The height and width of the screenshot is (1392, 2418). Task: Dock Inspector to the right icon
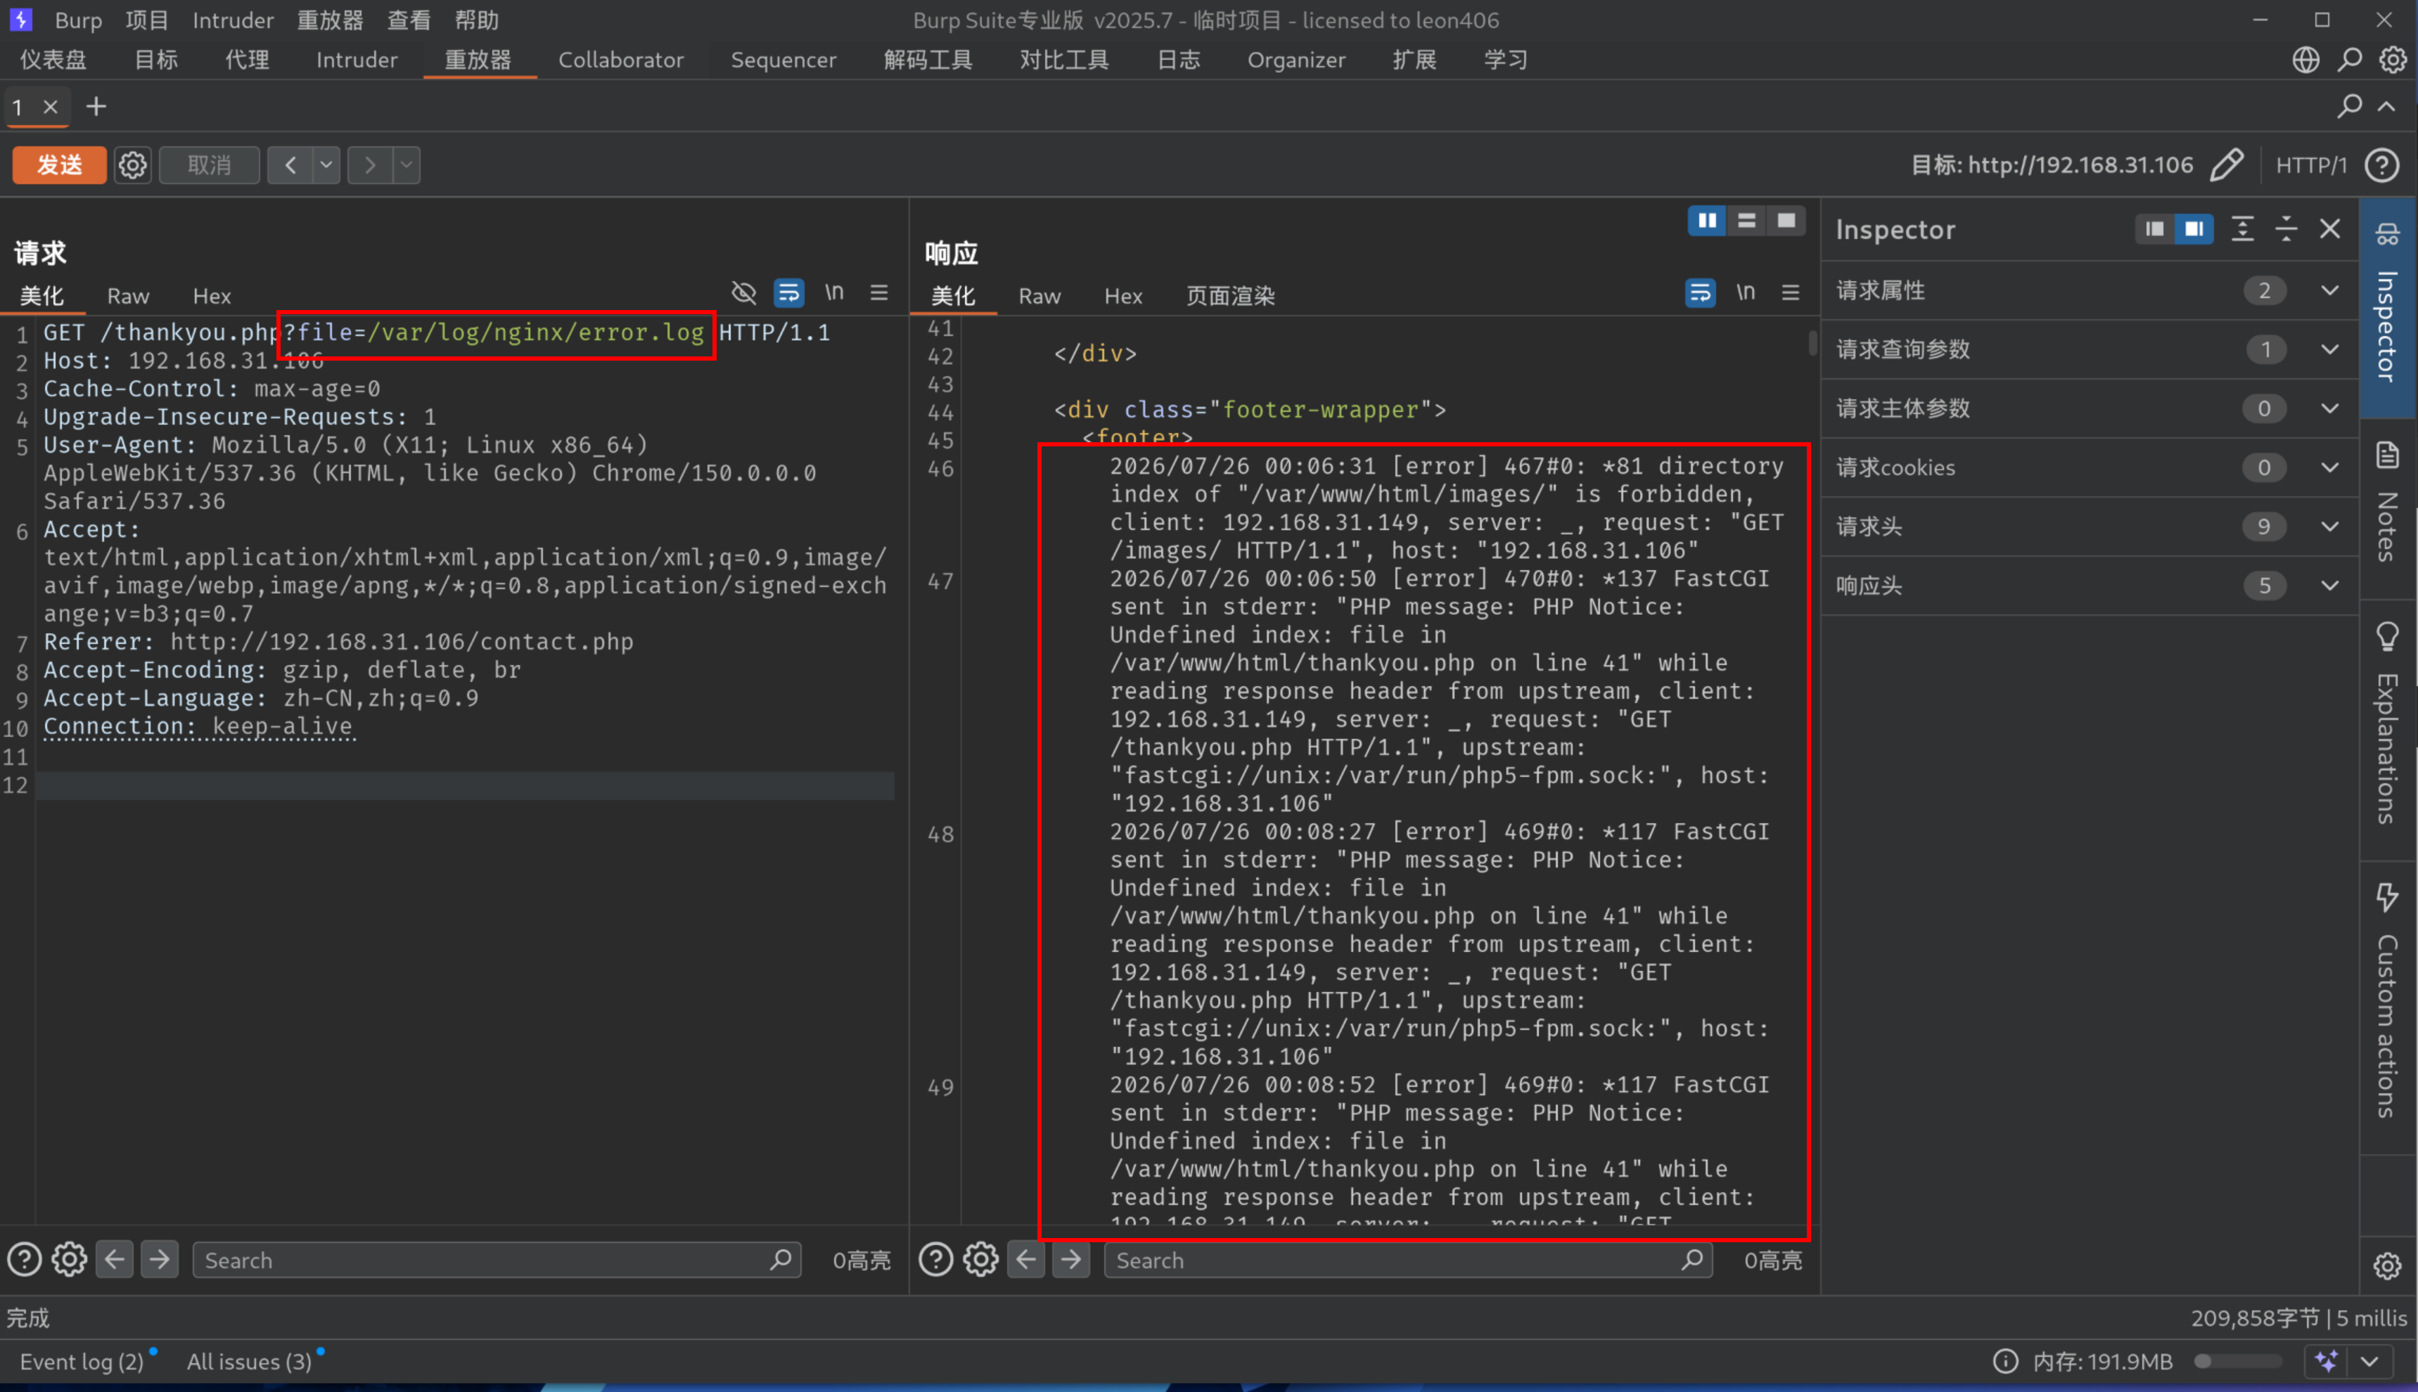click(2194, 229)
